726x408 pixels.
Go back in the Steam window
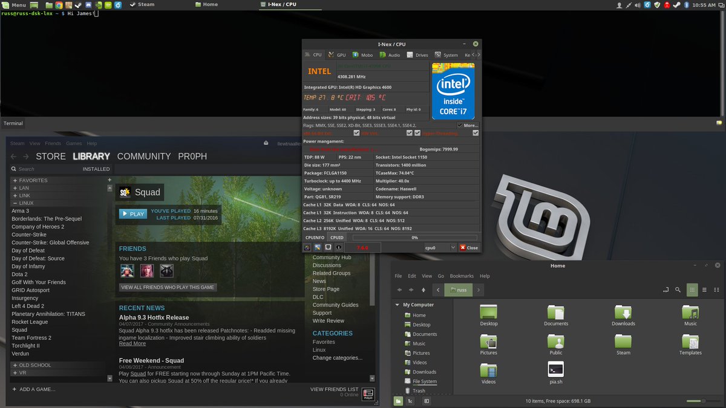(14, 157)
